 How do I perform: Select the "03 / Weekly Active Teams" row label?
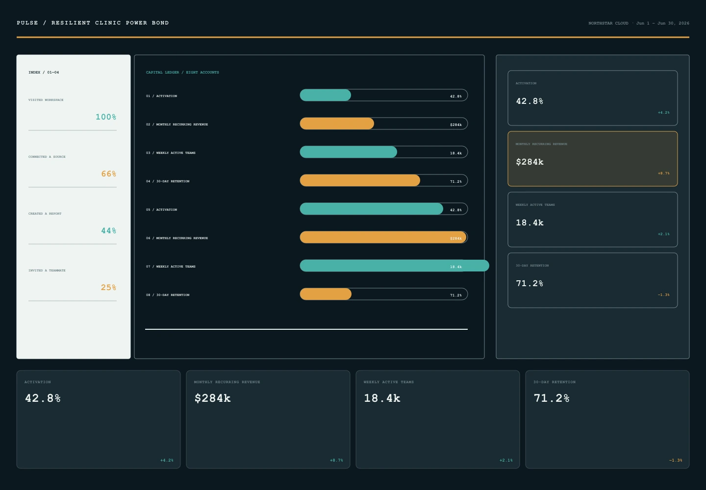(x=171, y=153)
